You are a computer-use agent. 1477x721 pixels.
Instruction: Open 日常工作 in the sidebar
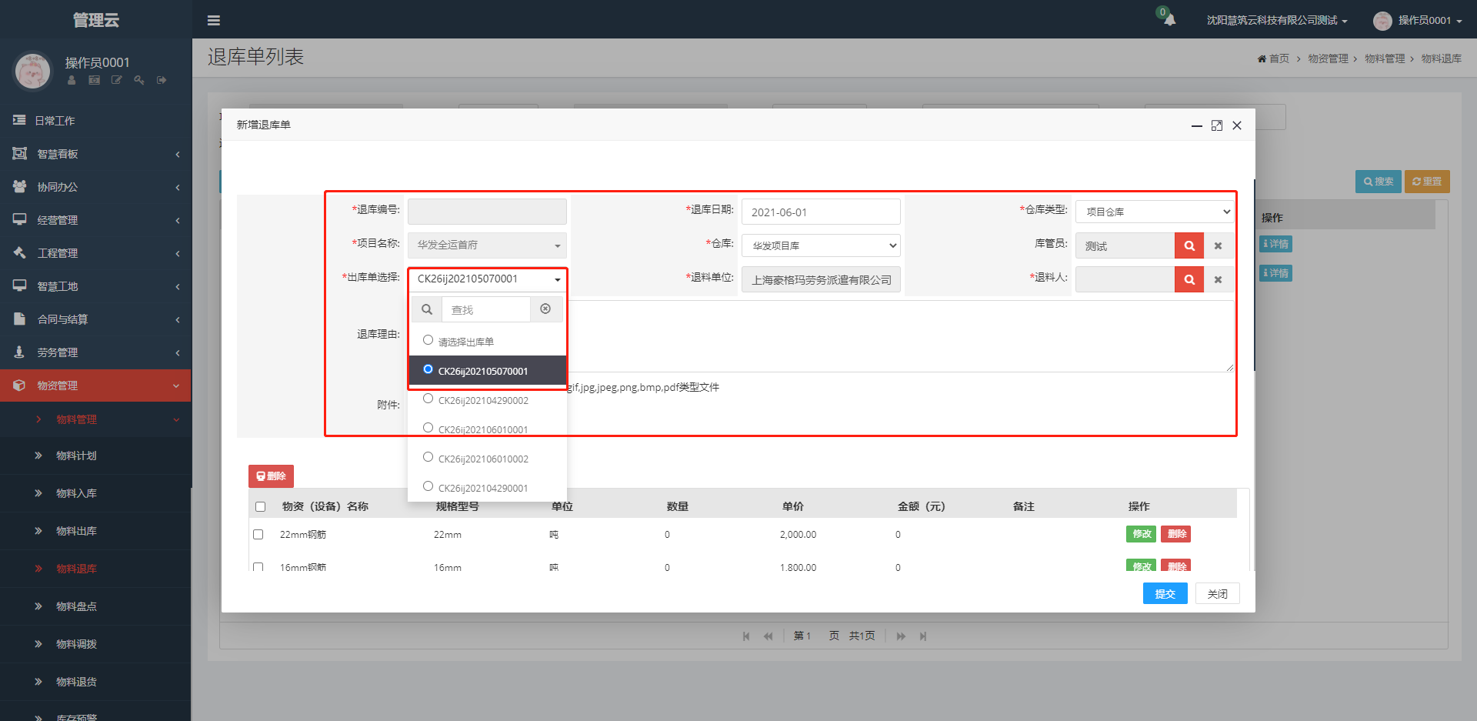click(x=95, y=121)
